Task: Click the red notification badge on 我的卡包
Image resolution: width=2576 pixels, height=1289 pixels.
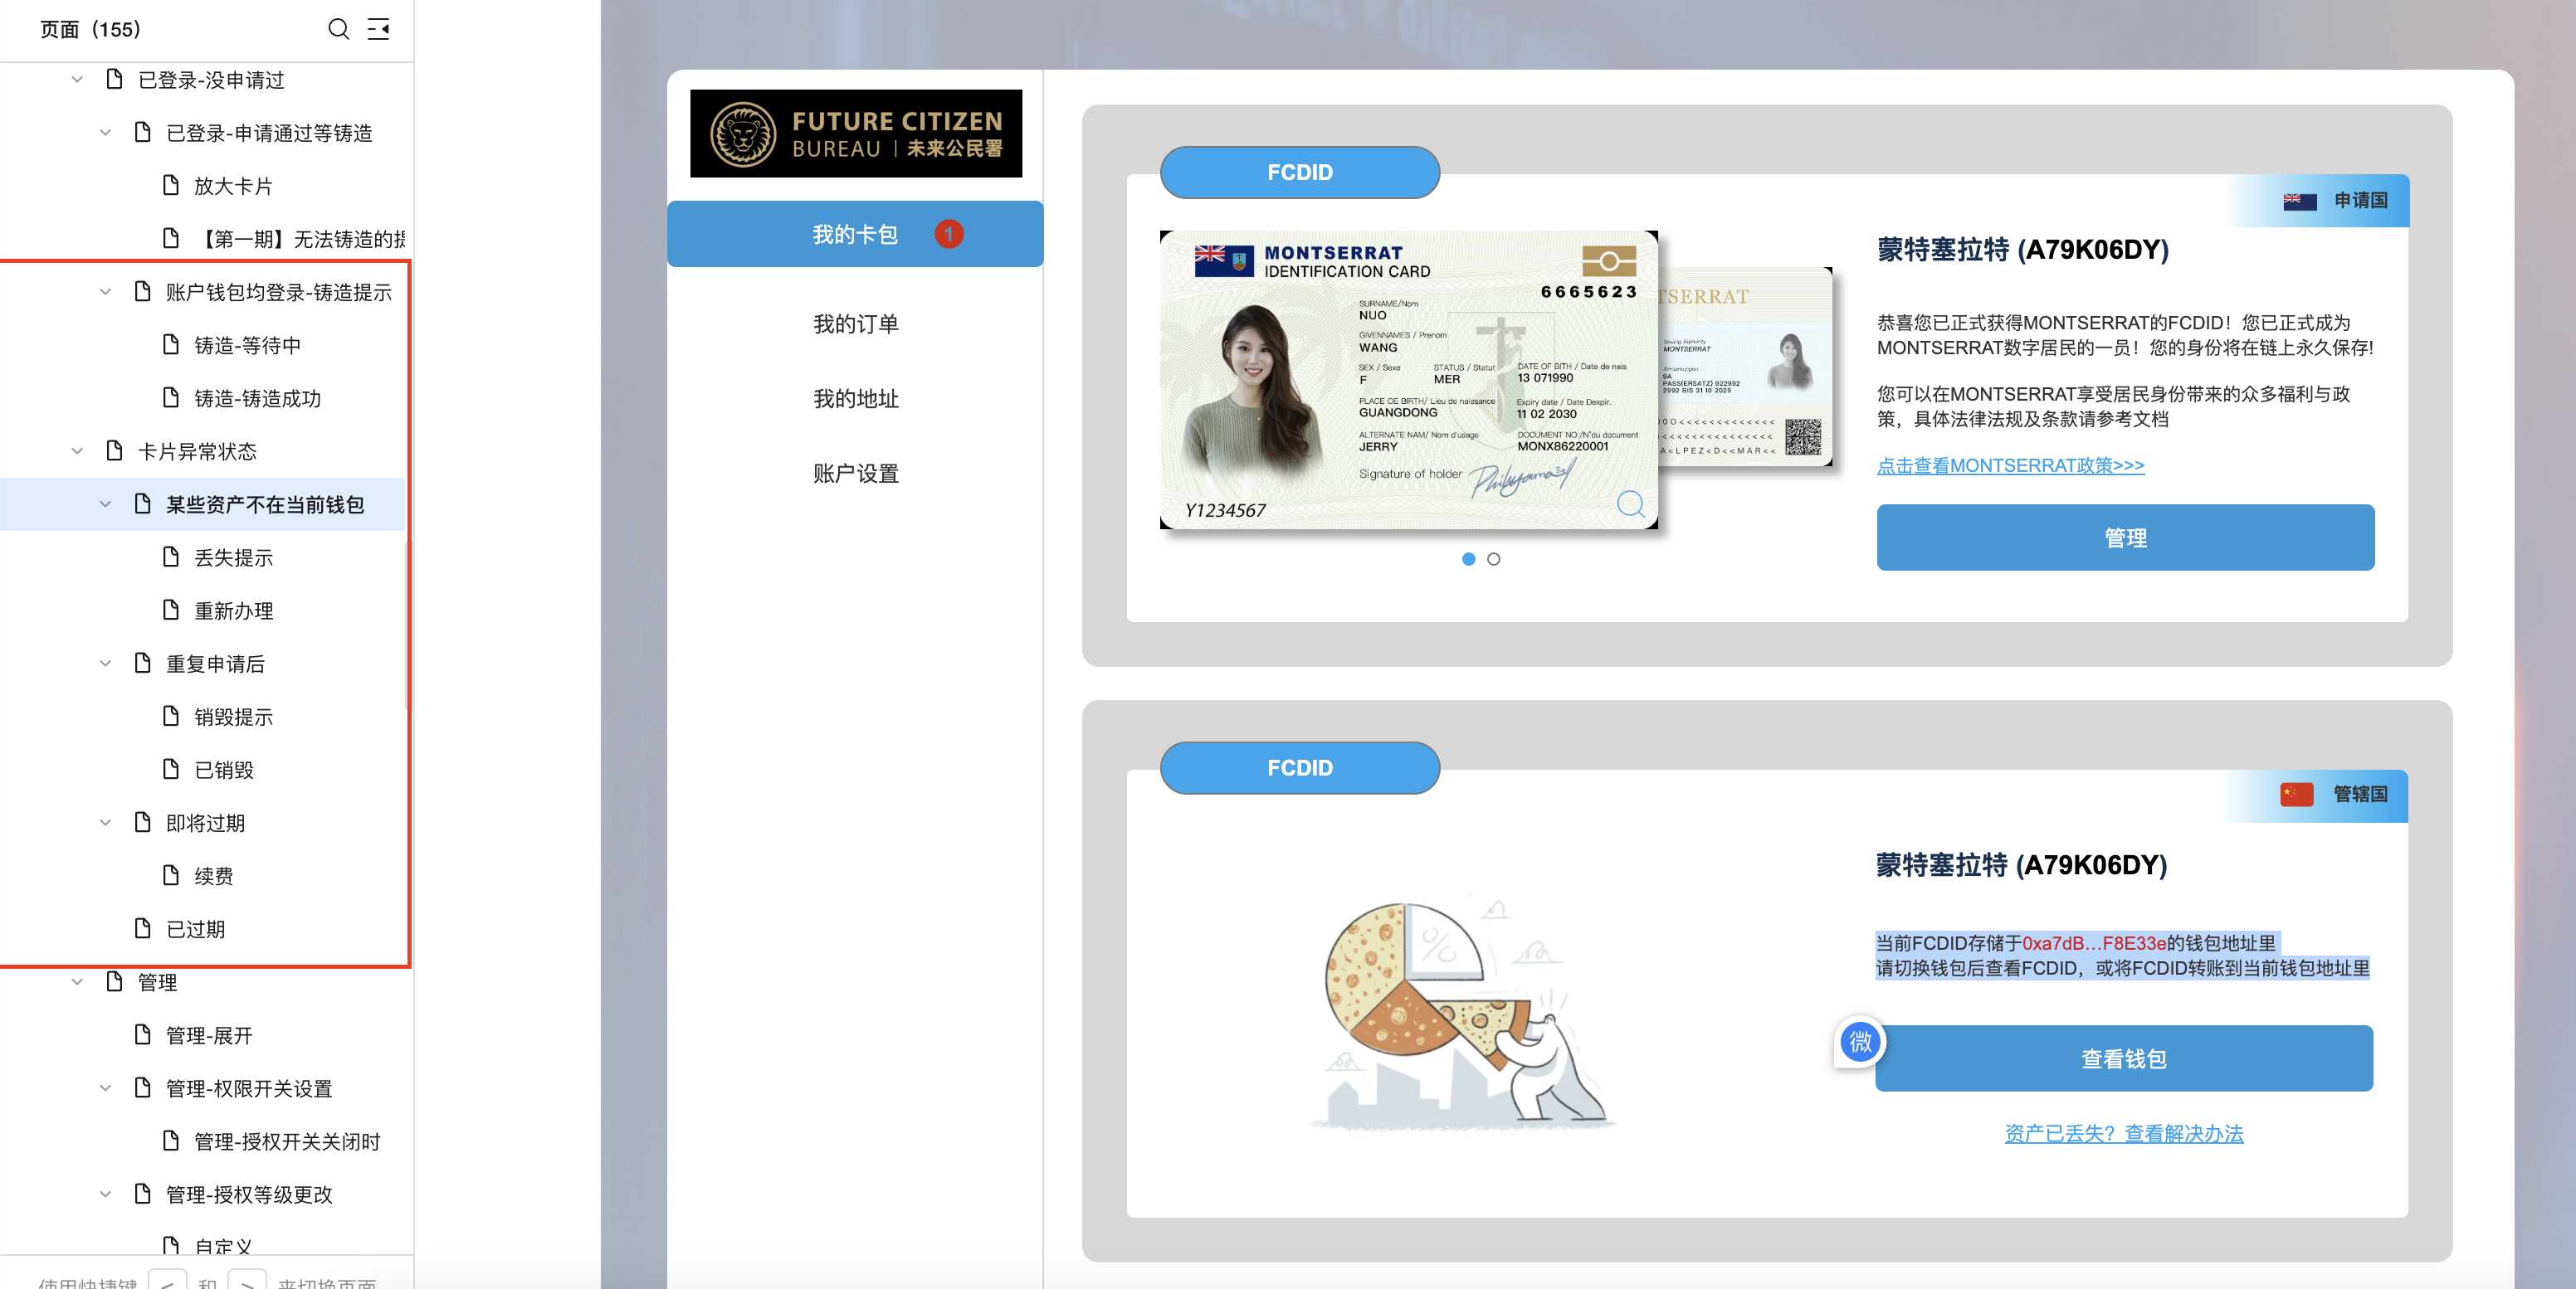Action: pyautogui.click(x=948, y=234)
